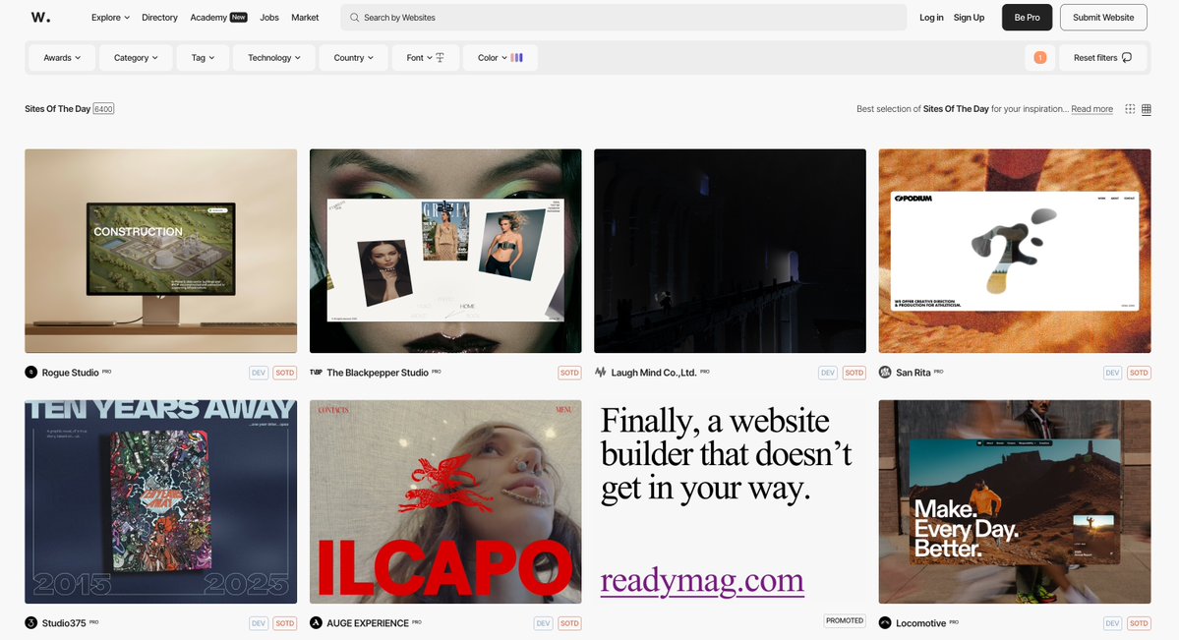Click the Locomotive avatar icon

point(885,622)
